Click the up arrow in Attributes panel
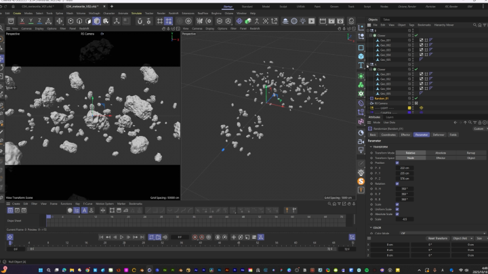The height and width of the screenshot is (274, 488). [x=466, y=122]
